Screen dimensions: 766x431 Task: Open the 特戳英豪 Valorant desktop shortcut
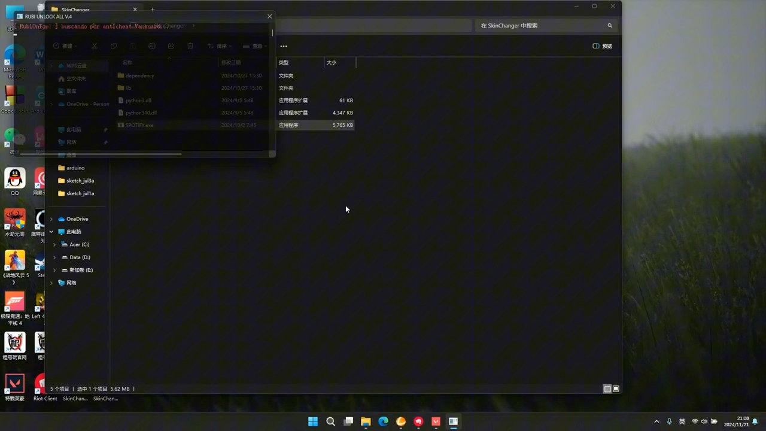15,387
